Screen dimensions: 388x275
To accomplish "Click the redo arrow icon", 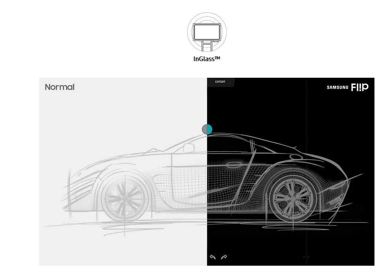I will point(224,257).
